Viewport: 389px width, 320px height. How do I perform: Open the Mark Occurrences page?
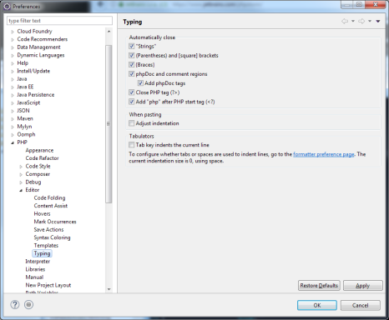55,222
